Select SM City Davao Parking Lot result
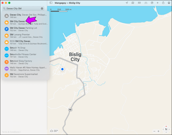Viewport: 172px width, 135px height. [26, 29]
